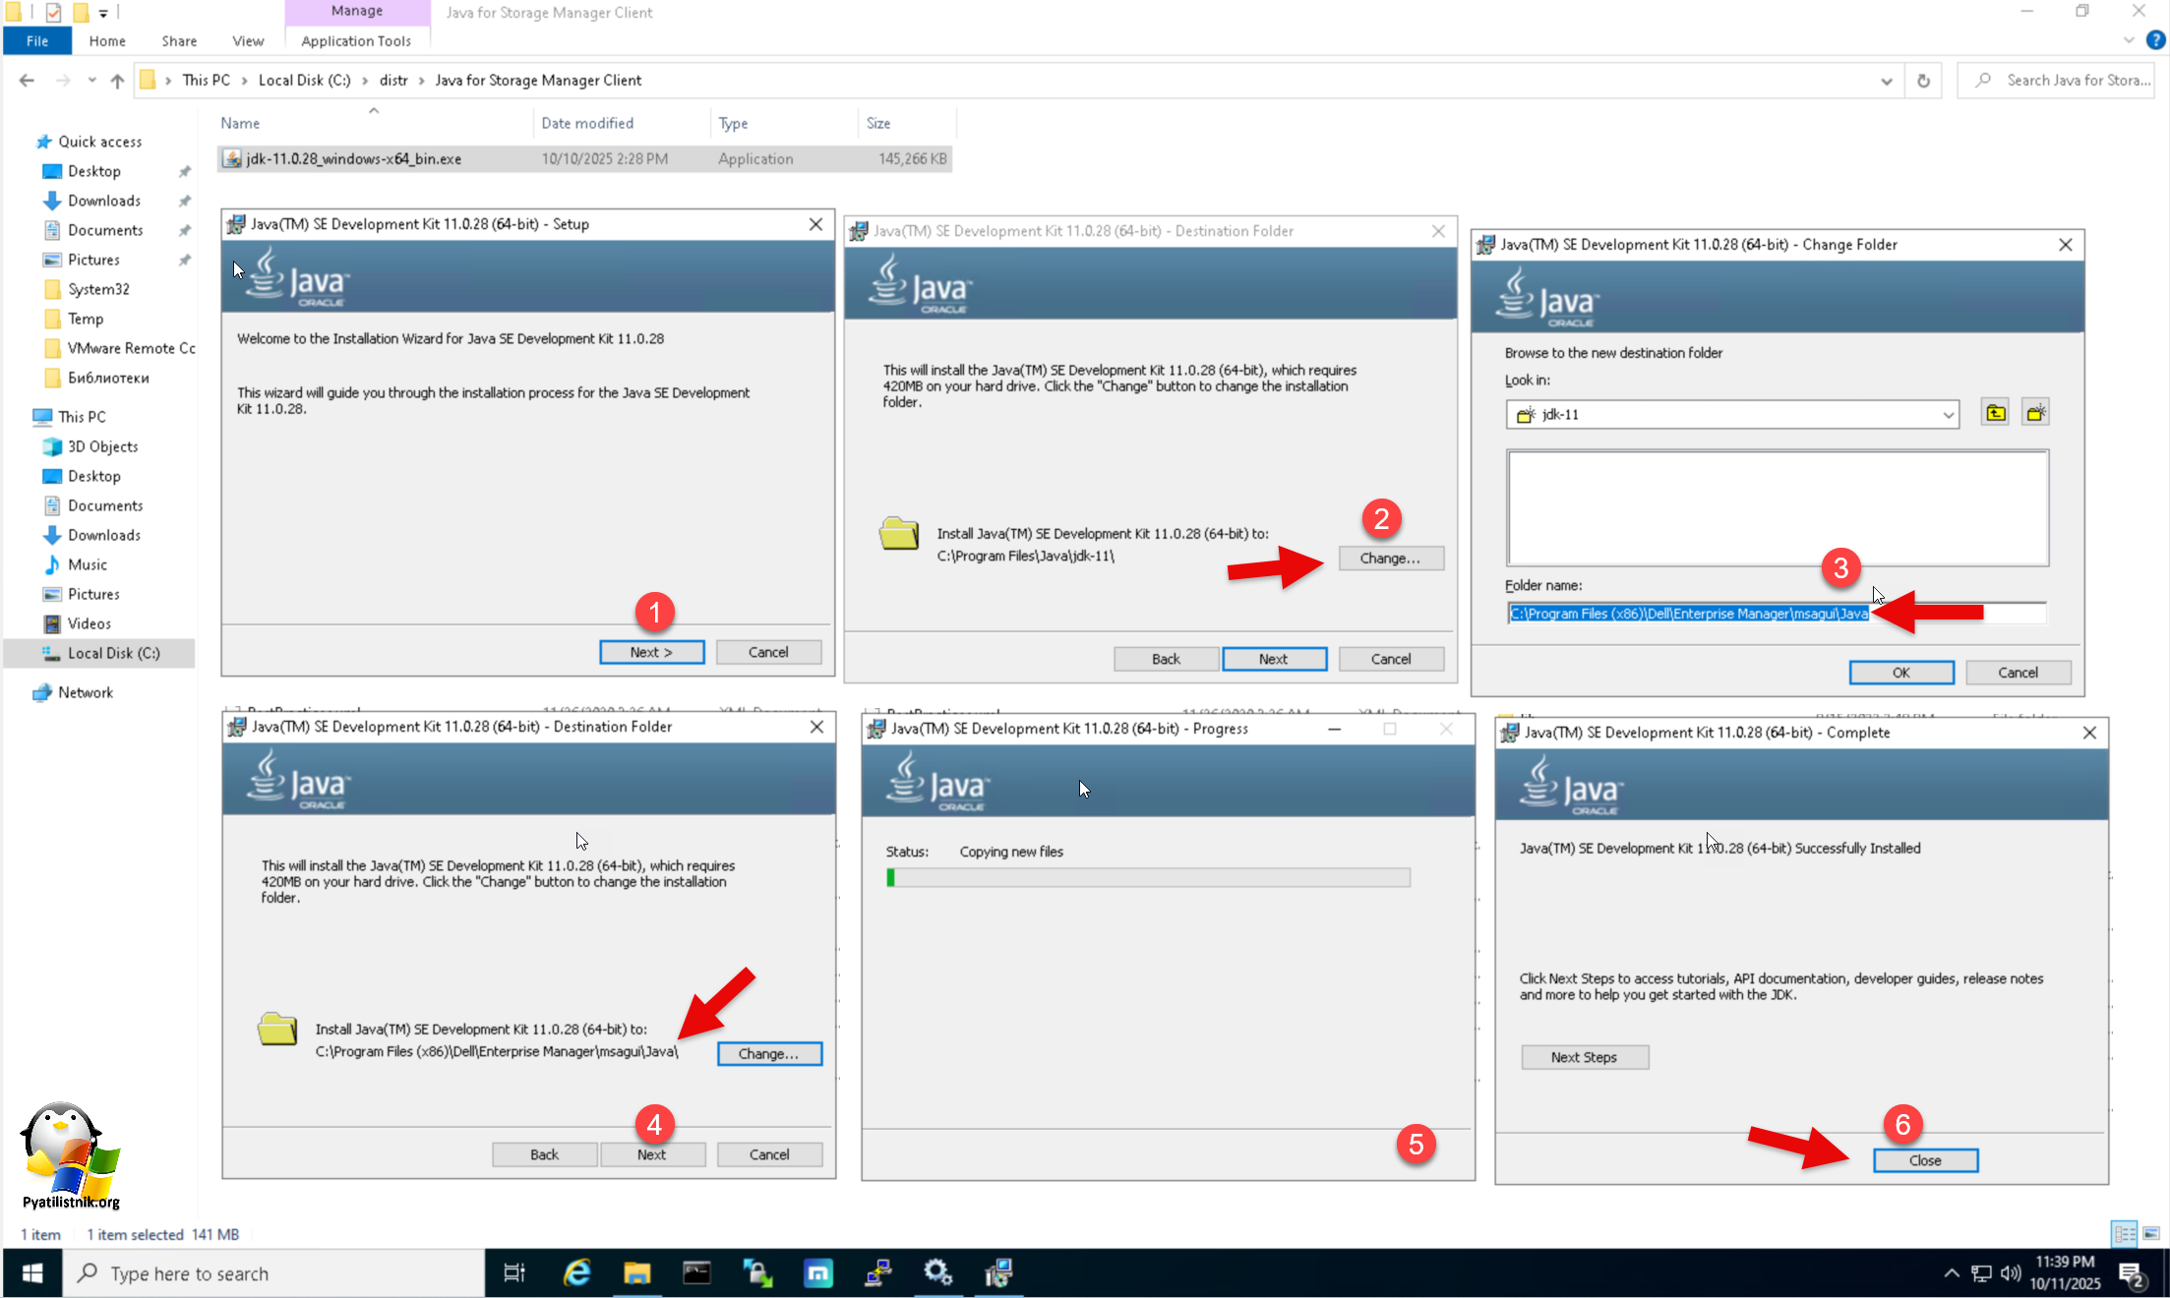Open the Application Tools tab
Screen dimensions: 2170x1298
(356, 40)
